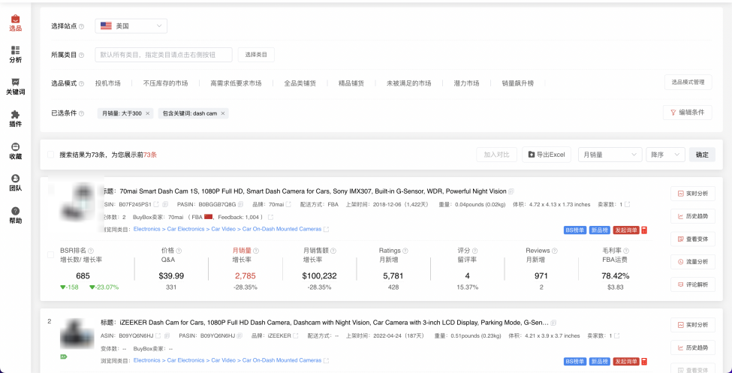Click 导出Excel export button
Image resolution: width=732 pixels, height=373 pixels.
[547, 155]
